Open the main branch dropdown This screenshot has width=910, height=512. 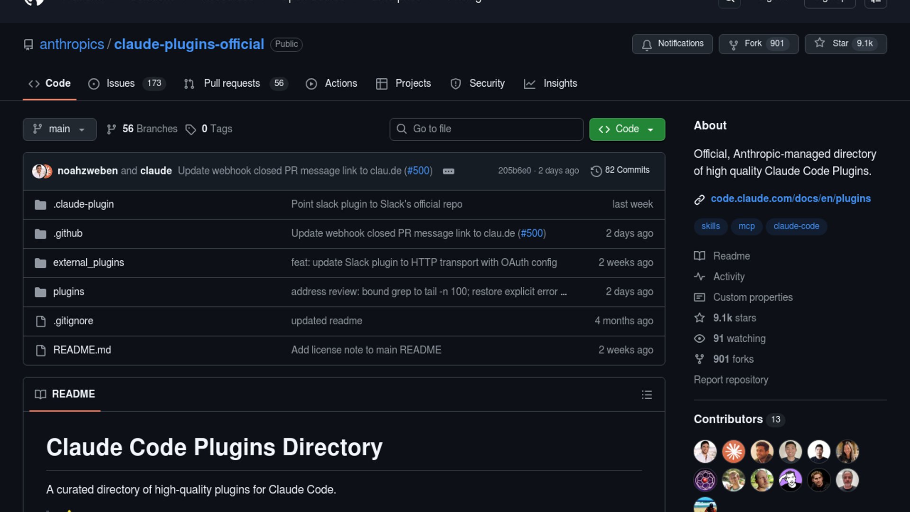tap(59, 129)
